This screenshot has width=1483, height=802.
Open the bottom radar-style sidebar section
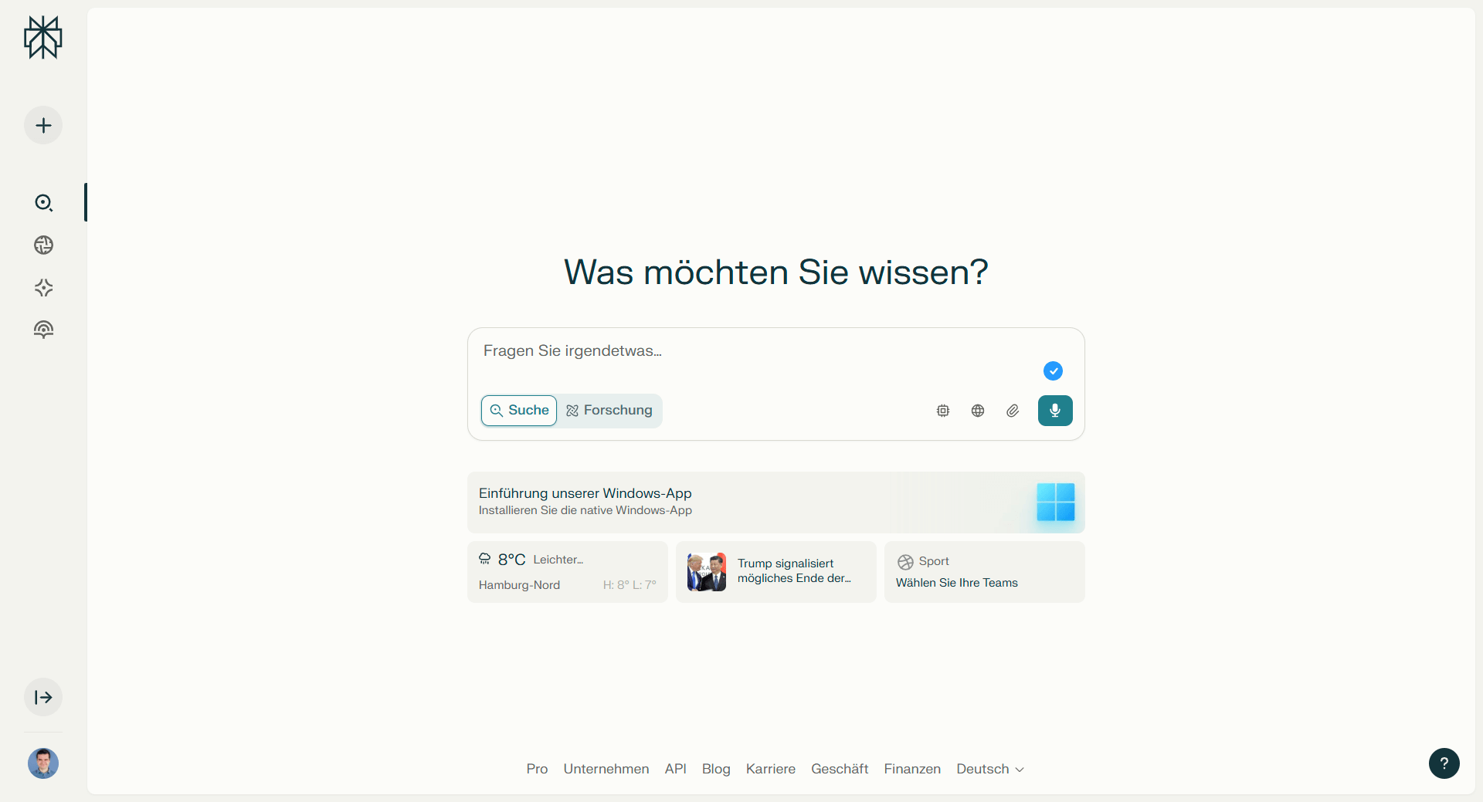click(x=43, y=329)
